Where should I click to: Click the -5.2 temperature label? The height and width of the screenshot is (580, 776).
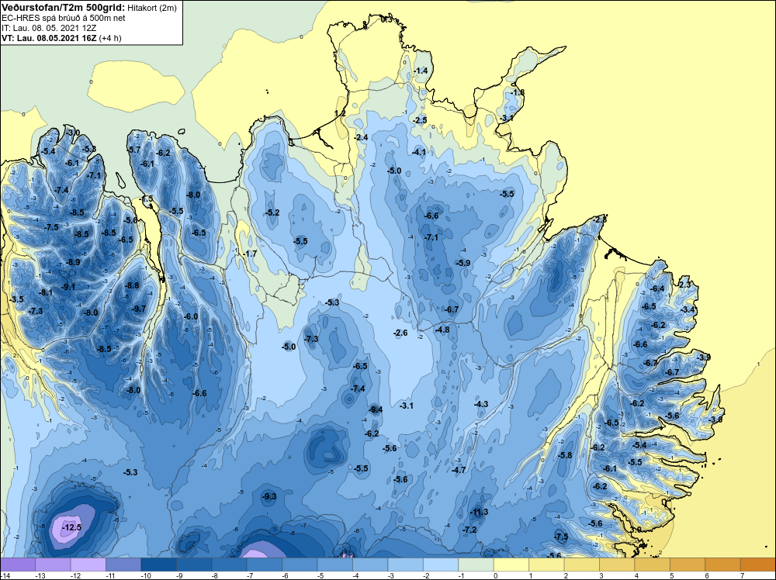[272, 212]
